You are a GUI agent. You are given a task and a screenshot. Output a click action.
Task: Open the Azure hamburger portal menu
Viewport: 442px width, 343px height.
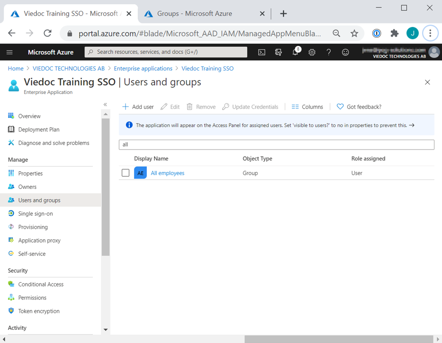coord(9,52)
